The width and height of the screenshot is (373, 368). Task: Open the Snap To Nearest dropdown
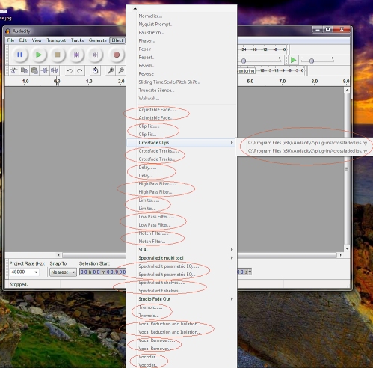[x=63, y=272]
